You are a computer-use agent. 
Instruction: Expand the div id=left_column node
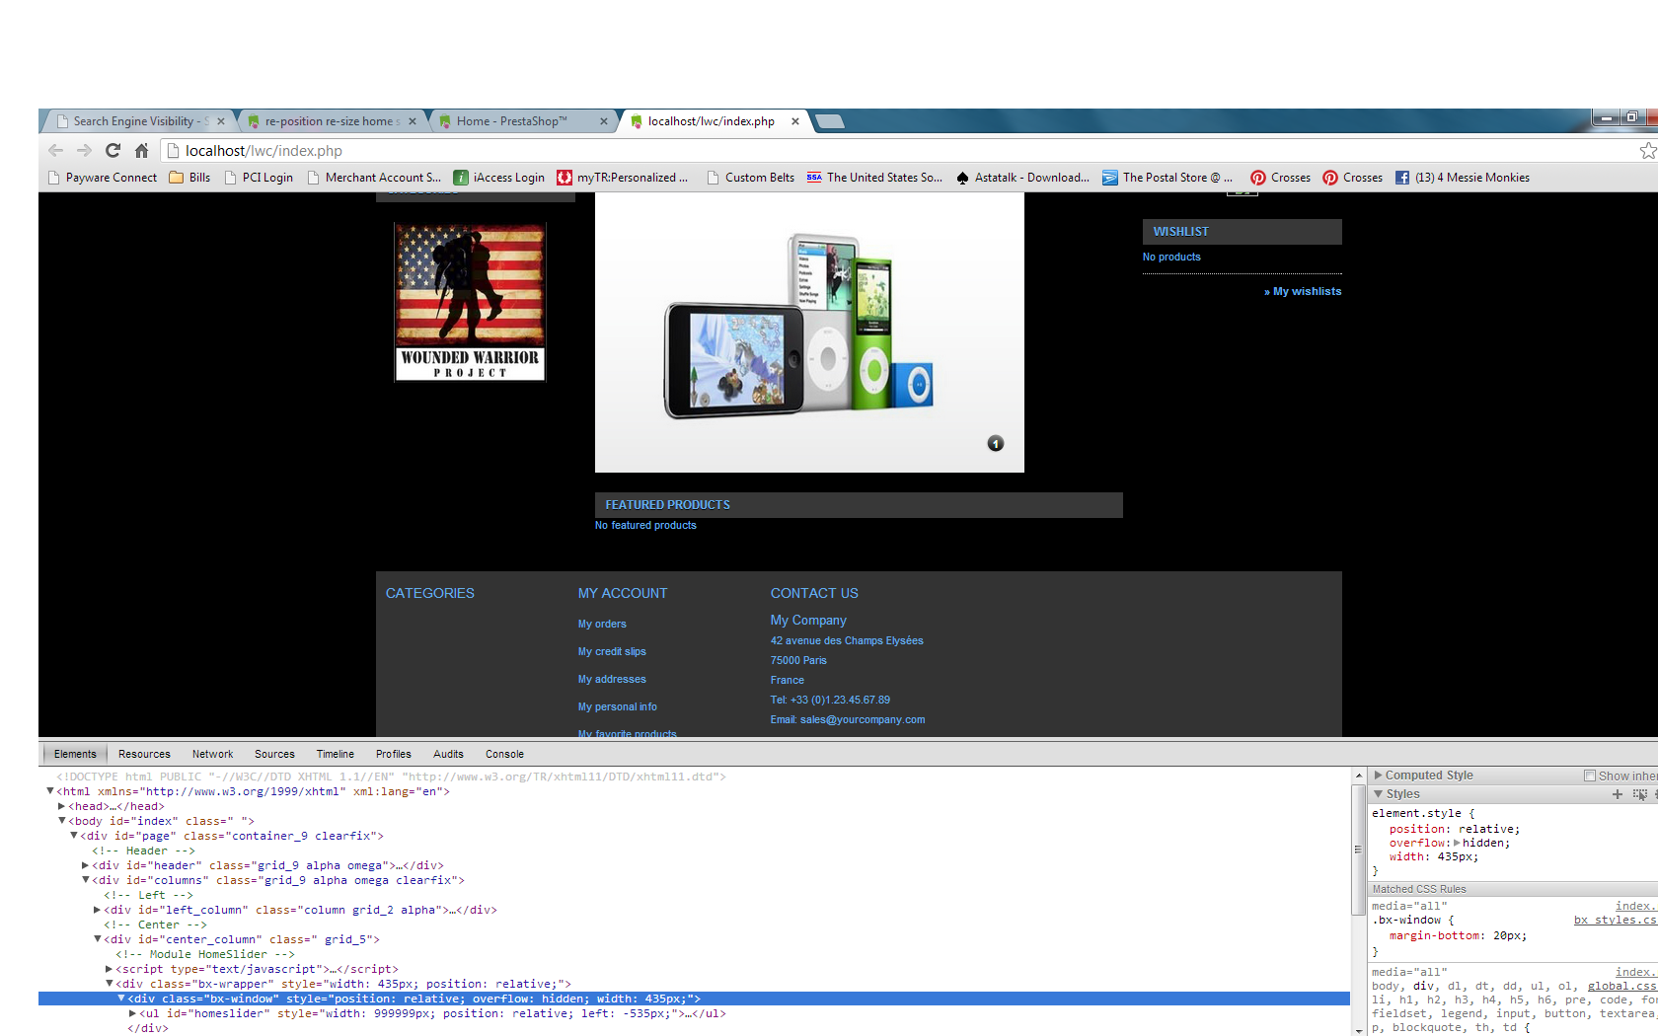click(98, 910)
